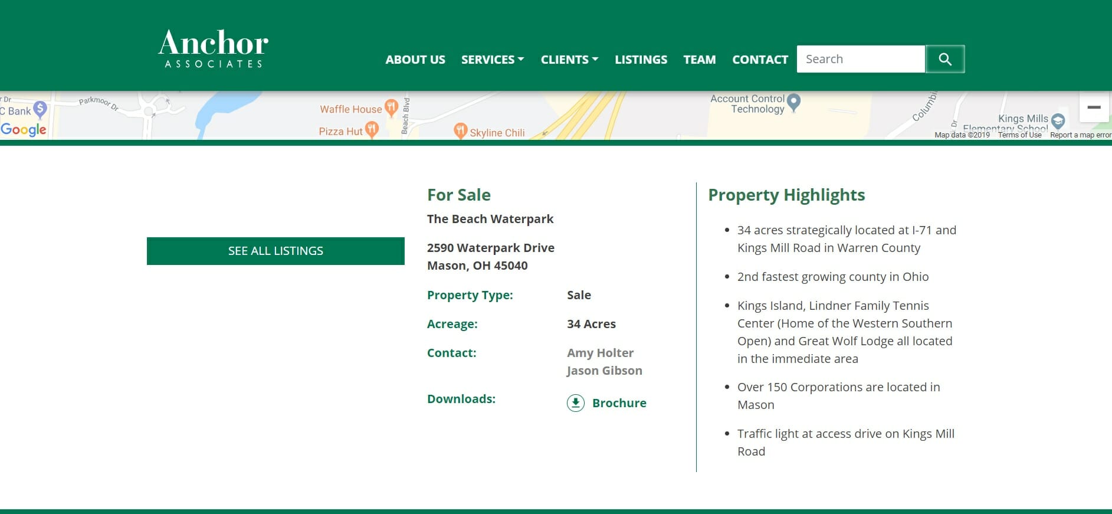This screenshot has width=1112, height=514.
Task: Navigate to the Contact page
Action: point(760,60)
